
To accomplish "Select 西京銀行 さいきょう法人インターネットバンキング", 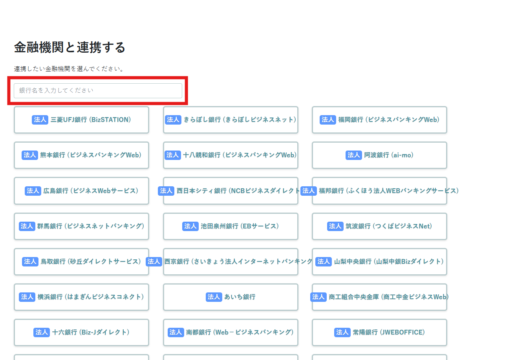I will [x=231, y=262].
